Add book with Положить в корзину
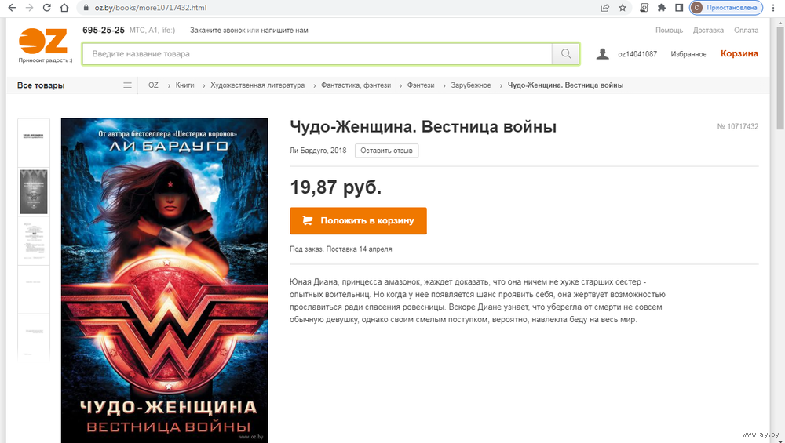Image resolution: width=785 pixels, height=443 pixels. tap(358, 220)
